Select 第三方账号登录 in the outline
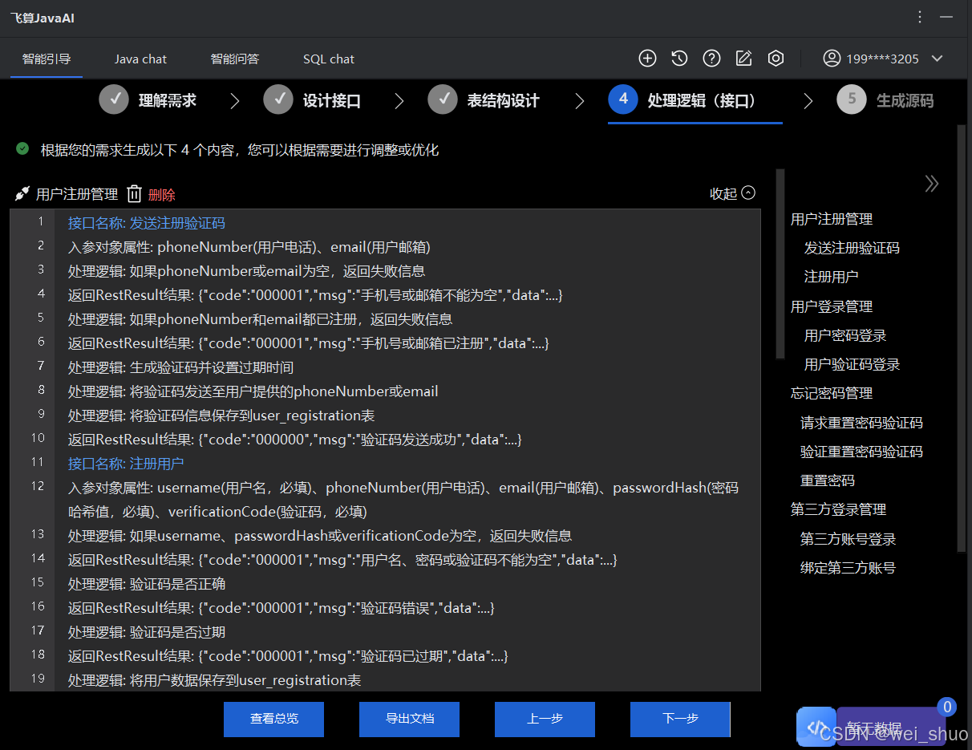 click(x=848, y=539)
